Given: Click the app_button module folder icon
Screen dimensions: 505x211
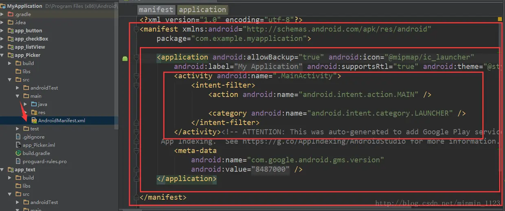Looking at the screenshot, I should pos(11,30).
